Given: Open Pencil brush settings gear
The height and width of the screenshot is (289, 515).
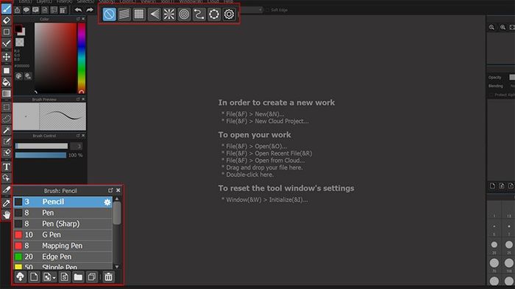Looking at the screenshot, I should tap(107, 202).
